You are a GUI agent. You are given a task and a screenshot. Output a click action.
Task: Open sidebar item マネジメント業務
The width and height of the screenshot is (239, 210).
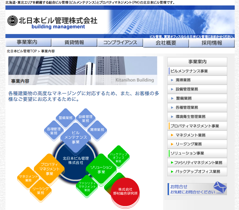[197, 135]
